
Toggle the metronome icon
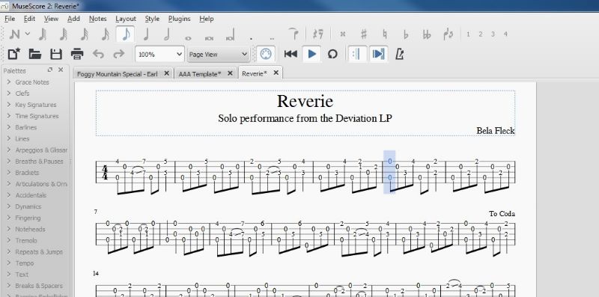pos(400,54)
